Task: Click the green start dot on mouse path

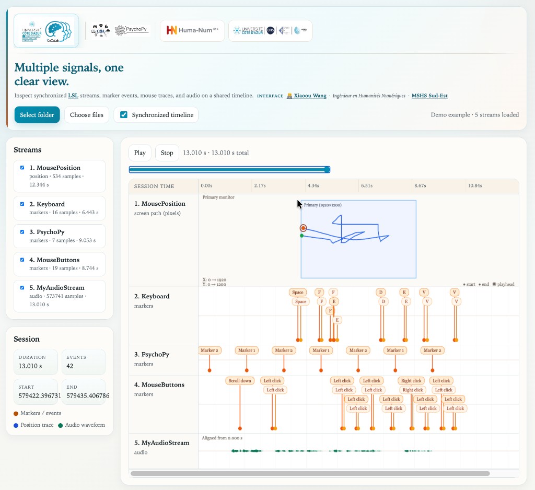Action: 301,236
